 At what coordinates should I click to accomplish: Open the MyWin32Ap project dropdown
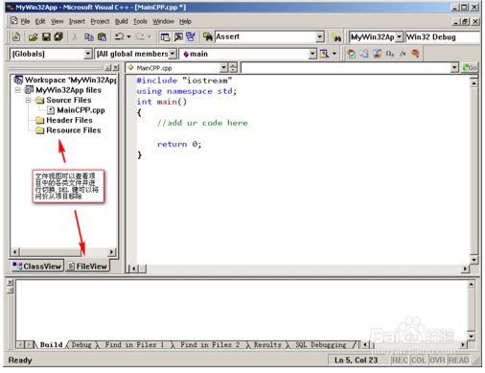click(x=399, y=37)
